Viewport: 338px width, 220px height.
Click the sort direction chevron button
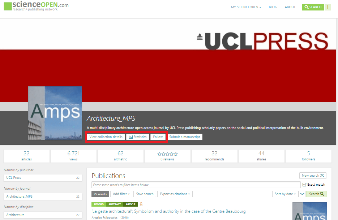click(x=302, y=194)
